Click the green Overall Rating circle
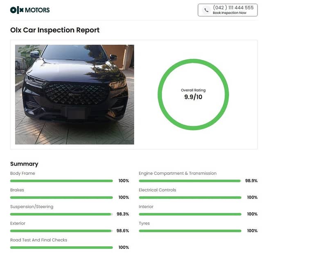 tap(193, 61)
